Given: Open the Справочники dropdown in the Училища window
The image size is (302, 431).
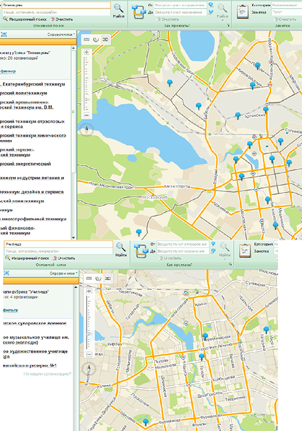Looking at the screenshot, I should point(63,273).
